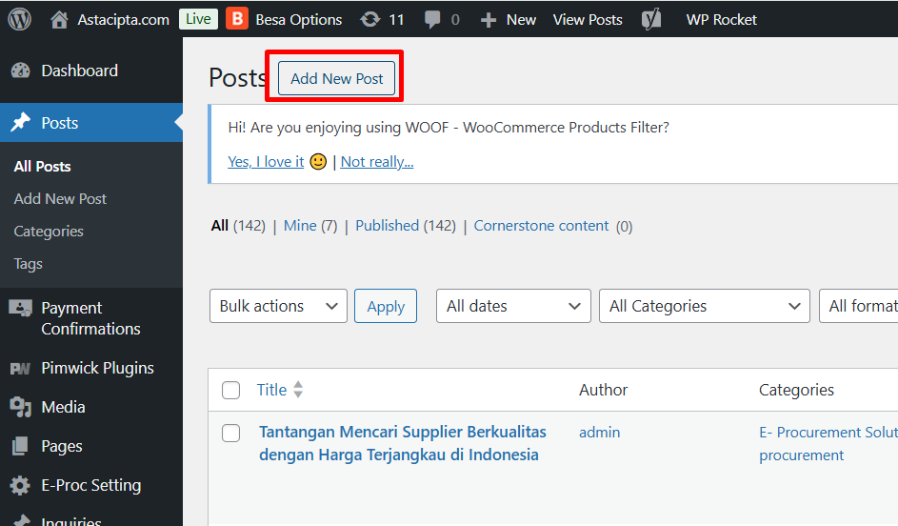Select Tags in Posts submenu

29,264
